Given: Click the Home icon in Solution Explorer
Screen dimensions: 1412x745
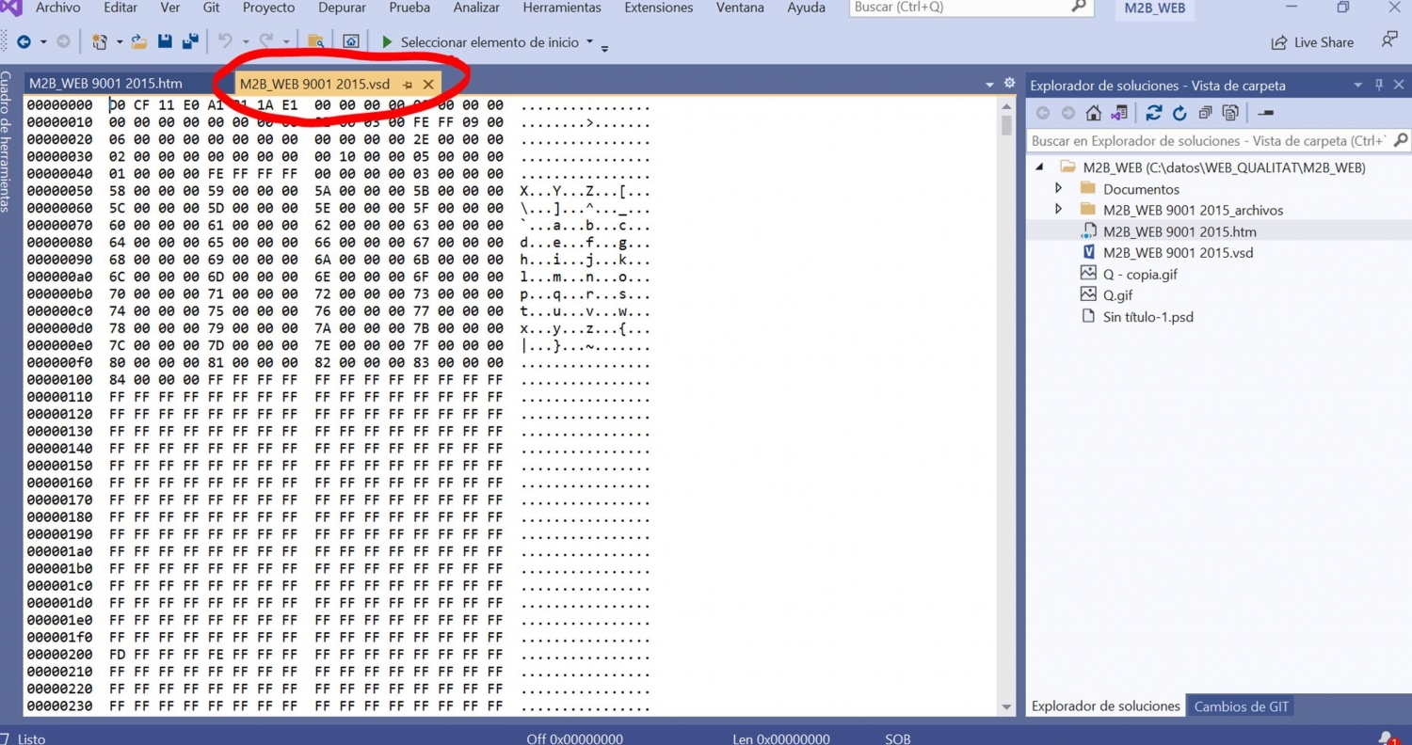Looking at the screenshot, I should coord(1093,113).
